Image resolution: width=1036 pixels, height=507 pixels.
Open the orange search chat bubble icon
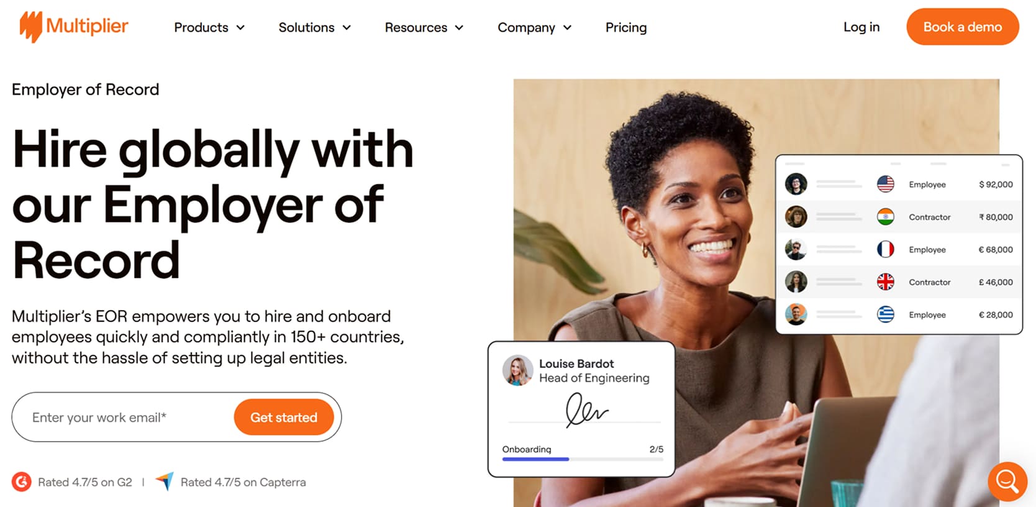coord(1007,481)
